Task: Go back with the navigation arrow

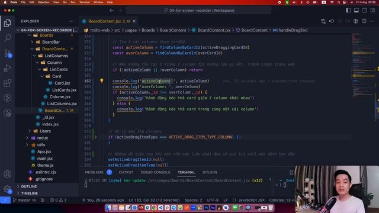Action: pyautogui.click(x=112, y=11)
